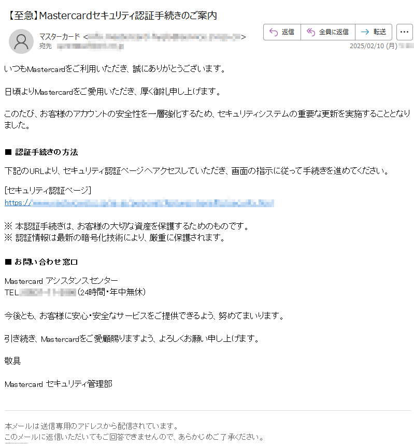Click the received date 2025/02/10 (月)

[x=373, y=46]
